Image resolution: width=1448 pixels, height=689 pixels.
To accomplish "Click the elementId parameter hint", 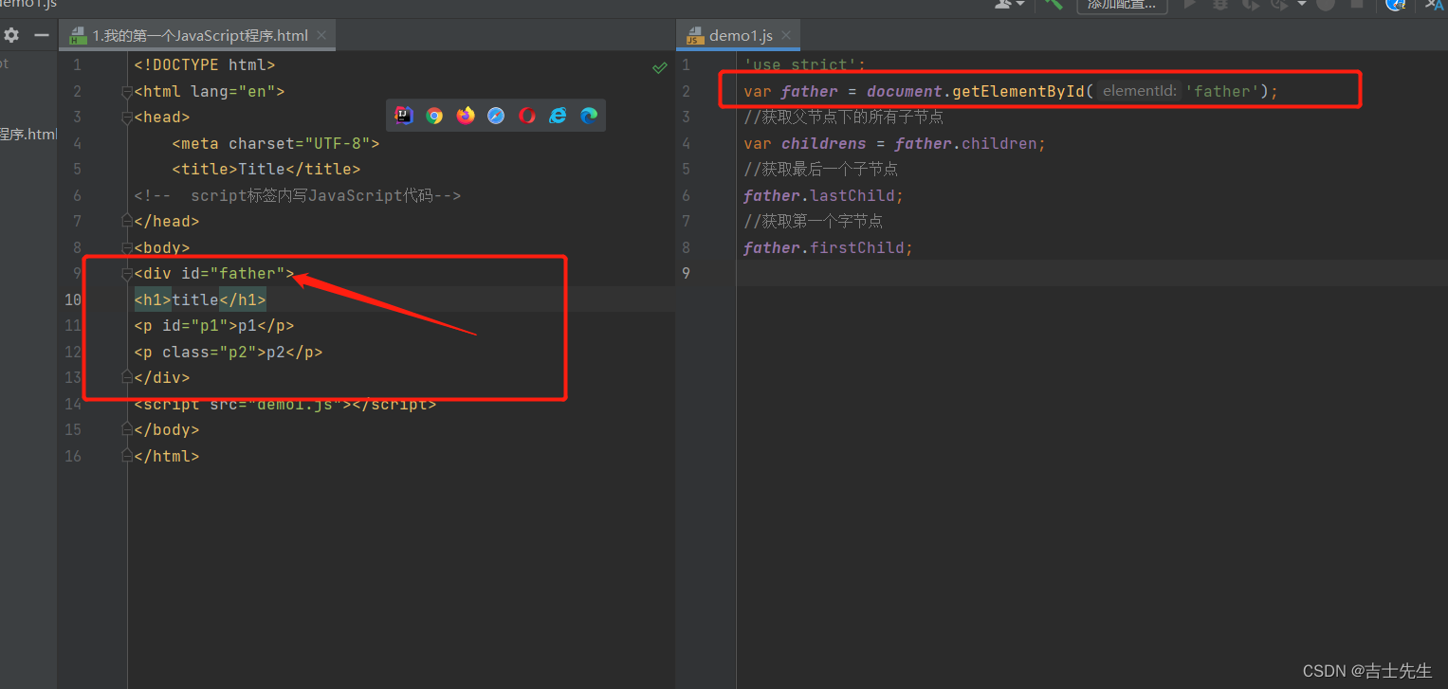I will click(x=1139, y=92).
